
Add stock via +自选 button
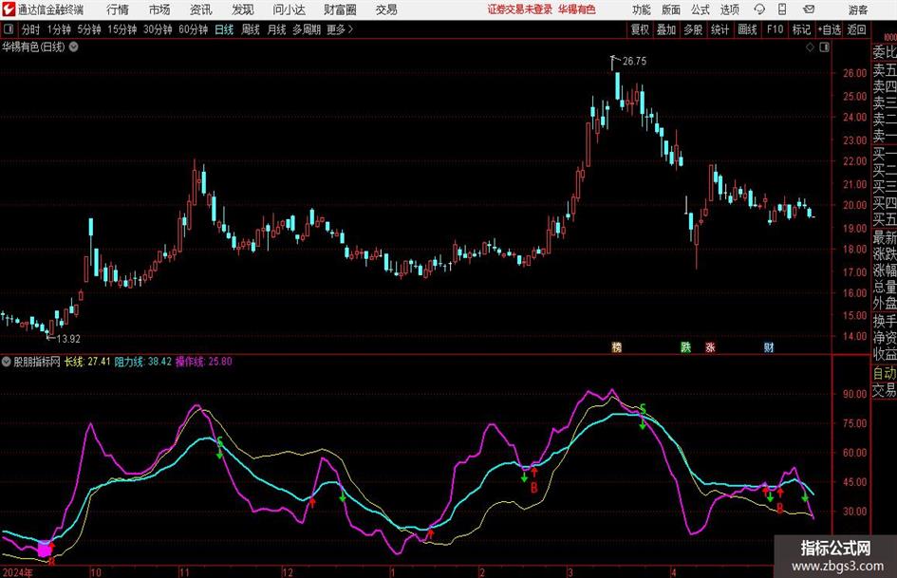pyautogui.click(x=829, y=29)
